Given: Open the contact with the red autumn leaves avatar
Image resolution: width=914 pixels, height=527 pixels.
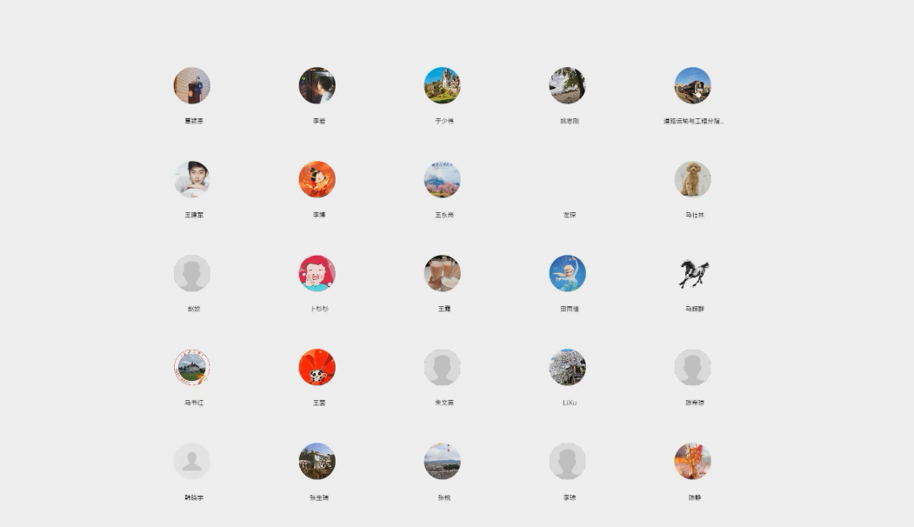Looking at the screenshot, I should (x=692, y=462).
